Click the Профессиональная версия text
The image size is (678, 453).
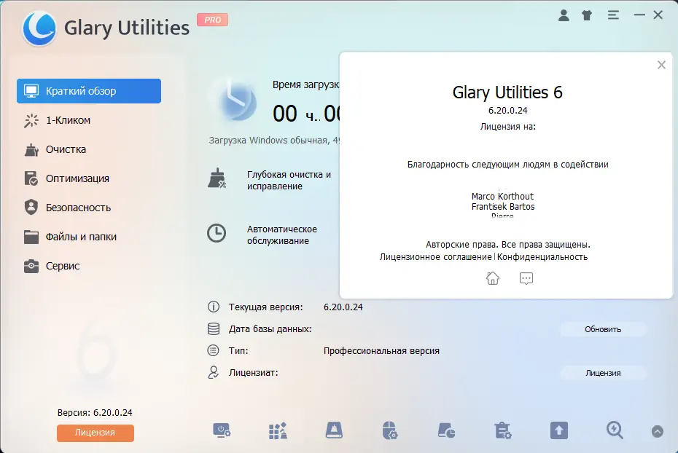pyautogui.click(x=381, y=350)
